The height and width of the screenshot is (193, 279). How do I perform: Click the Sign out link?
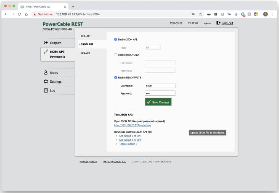[227, 23]
